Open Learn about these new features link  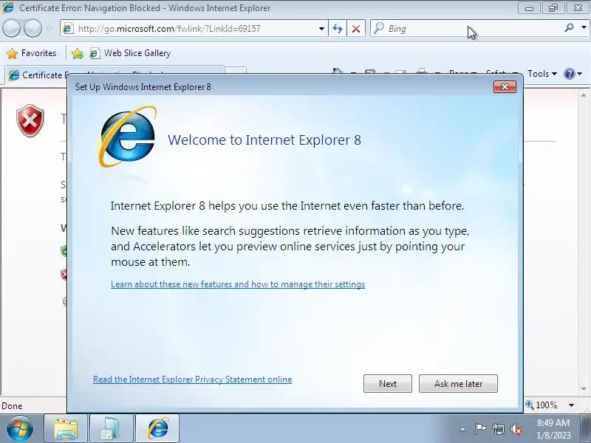(x=238, y=284)
